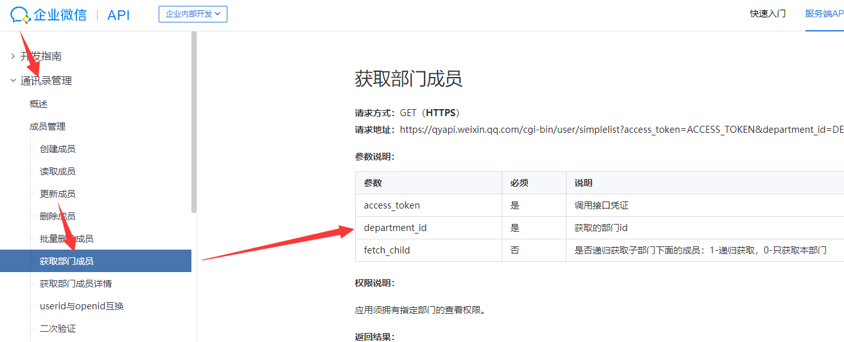Click the API text beside the logo

pos(118,15)
